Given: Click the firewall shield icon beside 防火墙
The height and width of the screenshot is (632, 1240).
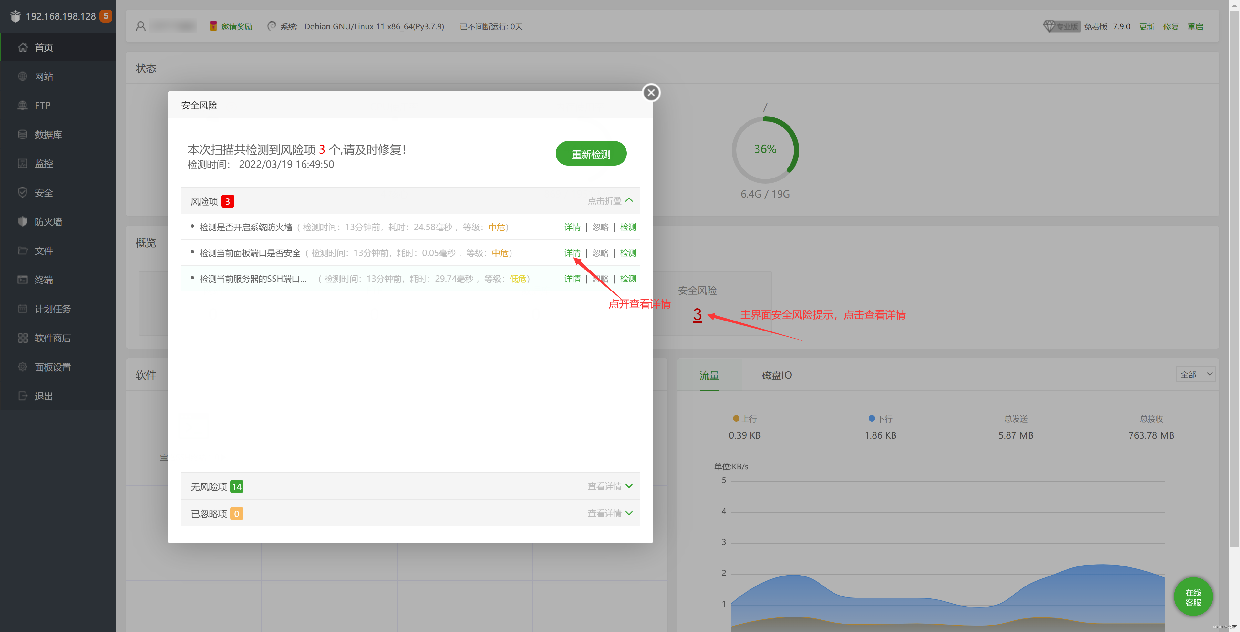Looking at the screenshot, I should 23,221.
